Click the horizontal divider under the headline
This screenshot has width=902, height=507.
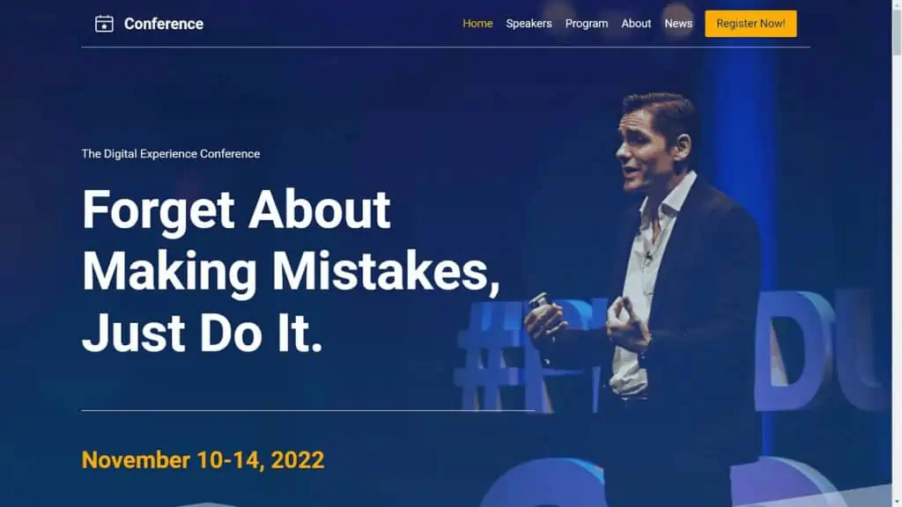pyautogui.click(x=307, y=410)
